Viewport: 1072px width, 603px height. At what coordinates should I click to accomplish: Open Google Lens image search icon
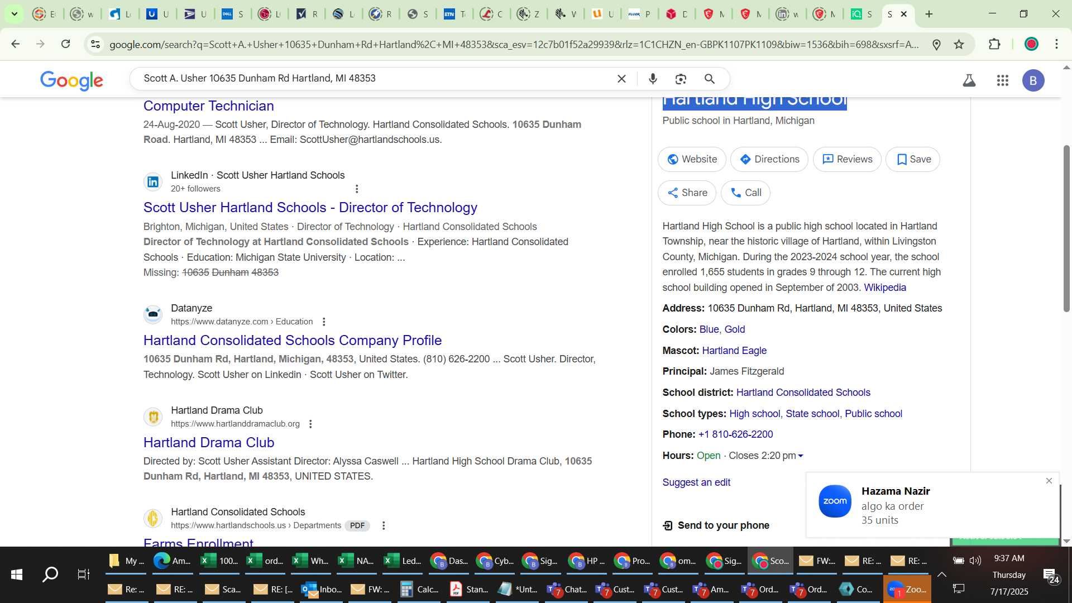[681, 79]
